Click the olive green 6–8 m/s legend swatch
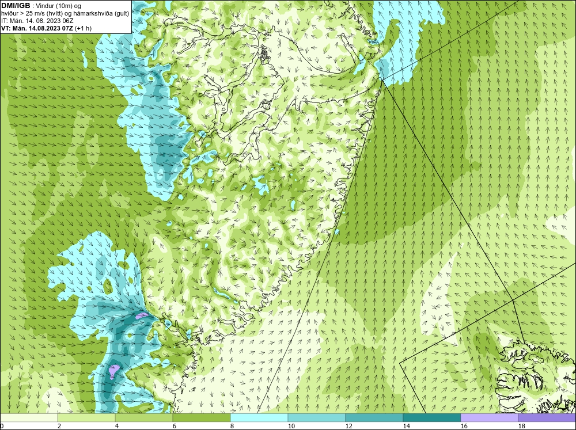576x430 pixels. click(x=202, y=417)
